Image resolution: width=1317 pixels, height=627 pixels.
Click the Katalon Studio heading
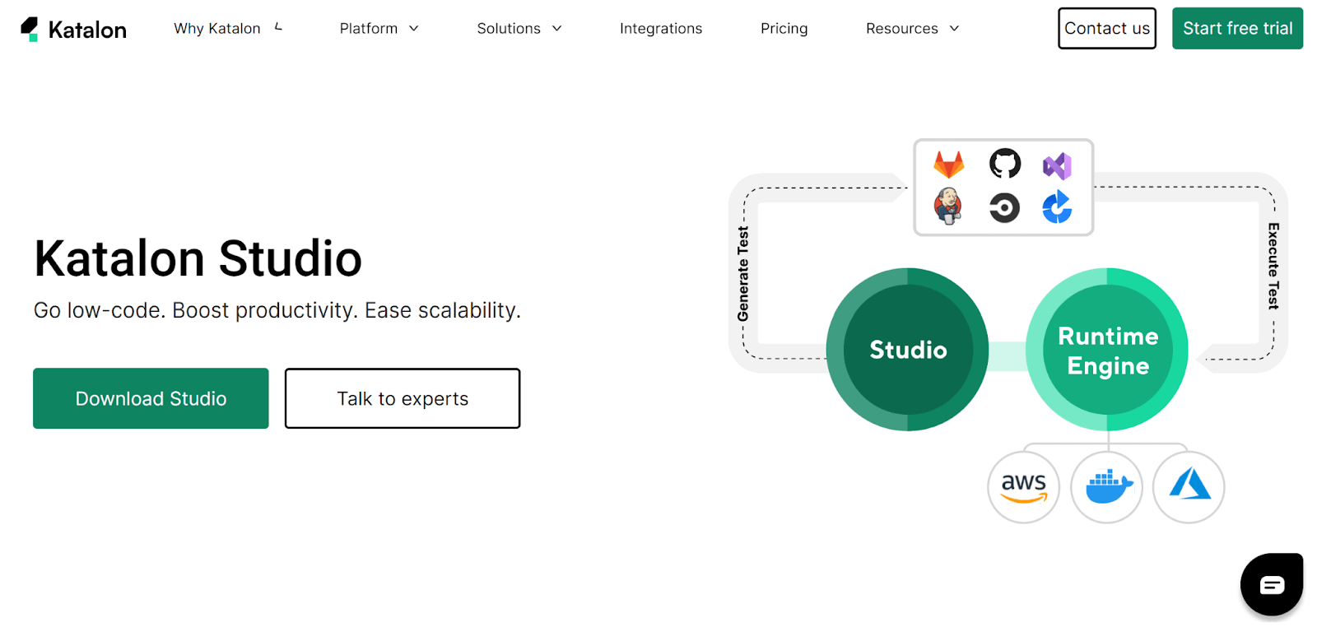[198, 258]
